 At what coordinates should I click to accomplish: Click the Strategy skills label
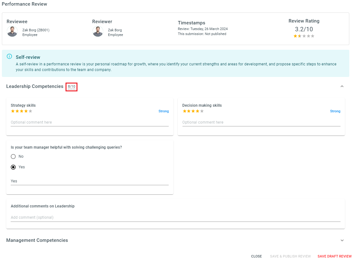[x=23, y=105]
